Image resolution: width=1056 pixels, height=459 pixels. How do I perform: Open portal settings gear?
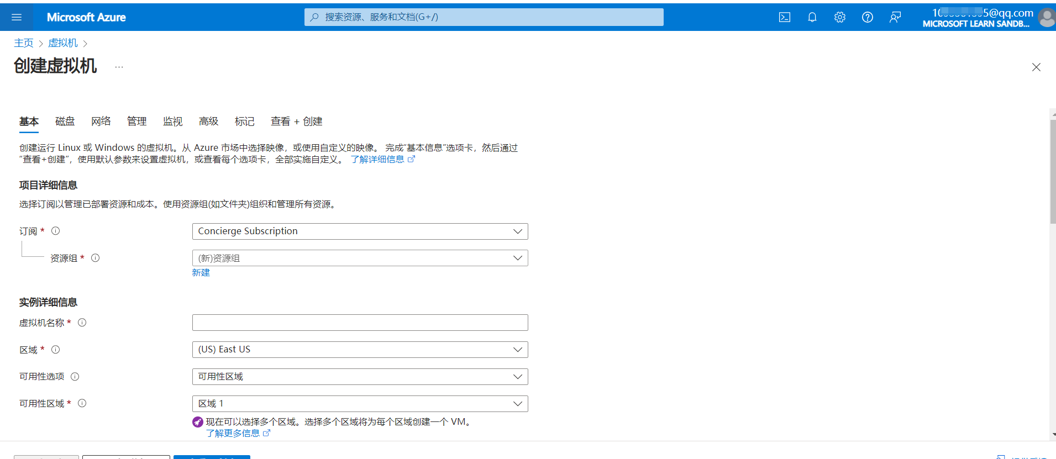click(840, 17)
